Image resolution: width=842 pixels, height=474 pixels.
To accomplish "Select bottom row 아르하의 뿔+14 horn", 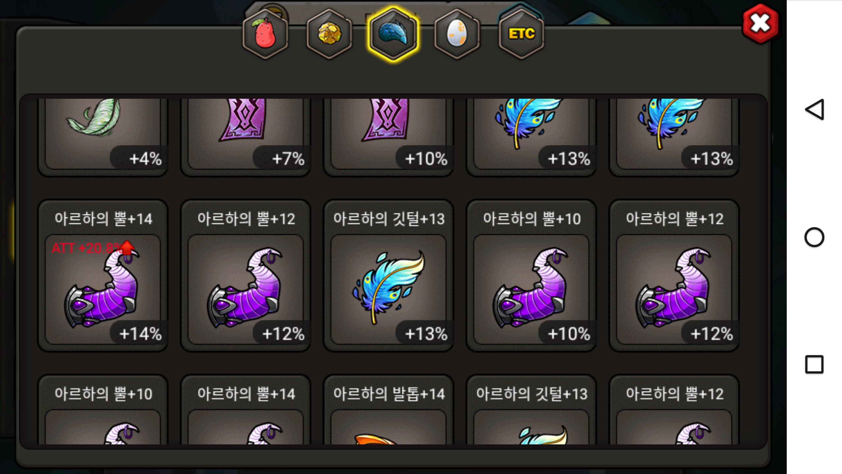I will (x=246, y=410).
